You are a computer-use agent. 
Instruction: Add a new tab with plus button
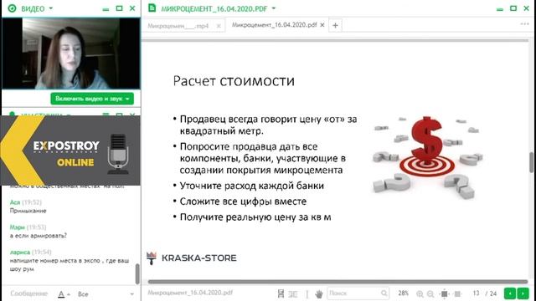(x=335, y=25)
